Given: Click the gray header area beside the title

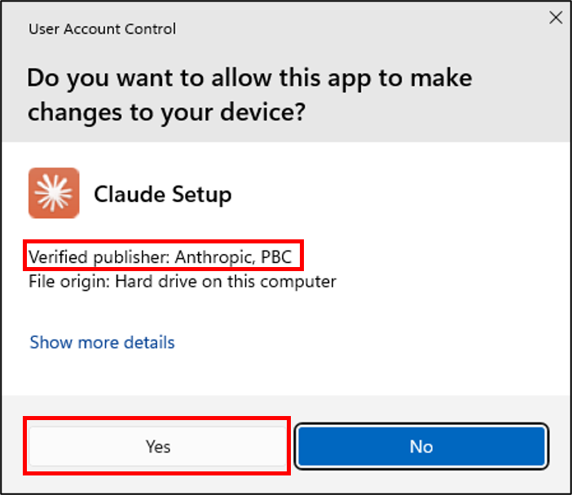Looking at the screenshot, I should point(367,29).
